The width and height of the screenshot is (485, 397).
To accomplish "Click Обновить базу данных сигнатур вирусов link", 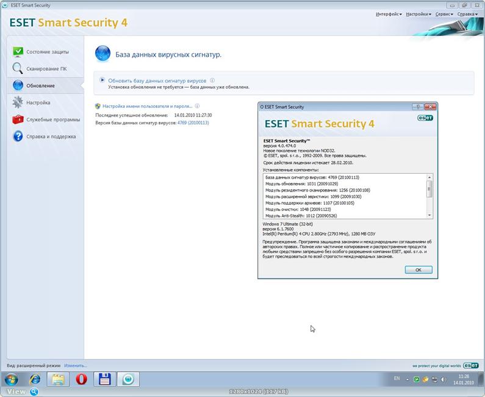I will pyautogui.click(x=157, y=80).
